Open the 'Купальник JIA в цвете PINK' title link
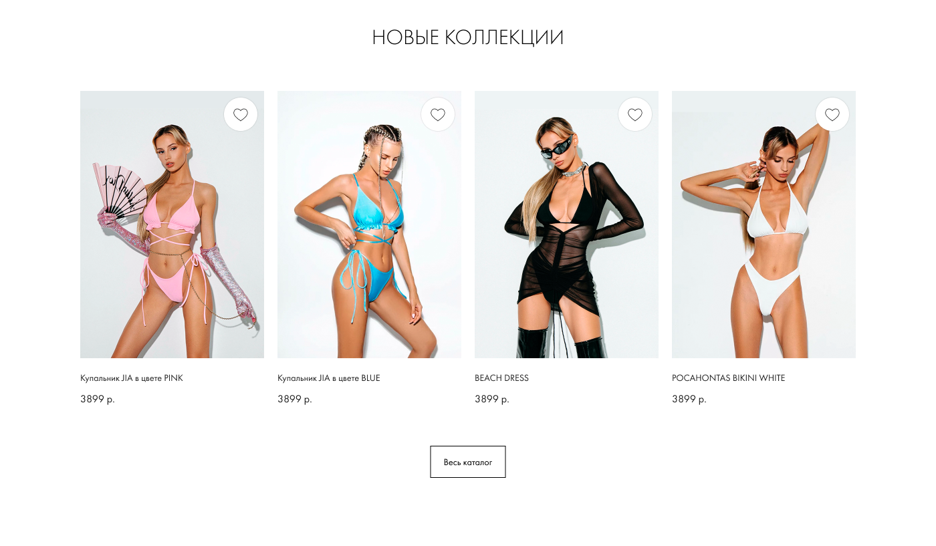 pyautogui.click(x=132, y=378)
